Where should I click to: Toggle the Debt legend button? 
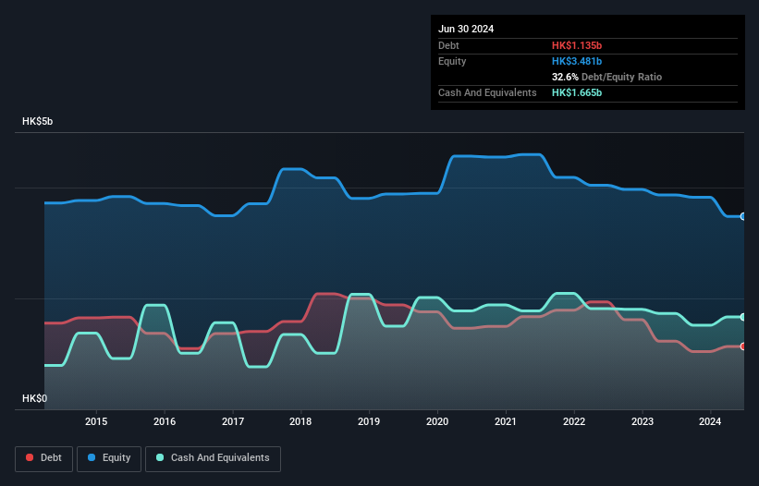click(x=43, y=458)
